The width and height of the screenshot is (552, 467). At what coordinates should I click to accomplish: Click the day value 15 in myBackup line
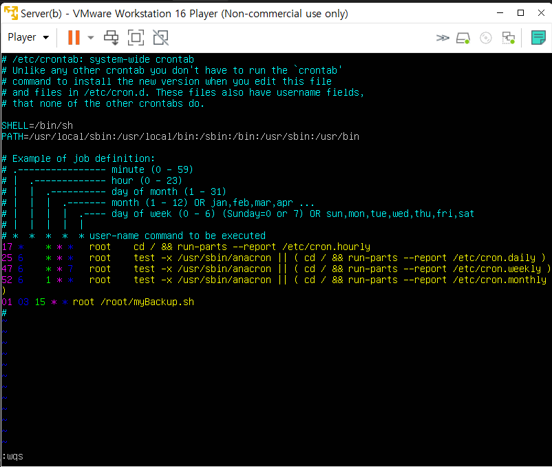[x=40, y=302]
